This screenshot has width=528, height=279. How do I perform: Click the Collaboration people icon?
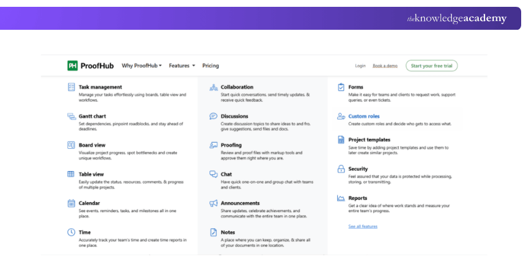point(214,87)
